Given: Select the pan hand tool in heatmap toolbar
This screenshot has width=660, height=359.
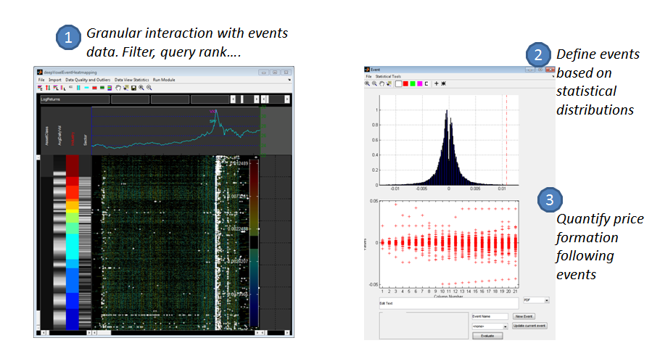Looking at the screenshot, I should point(117,88).
